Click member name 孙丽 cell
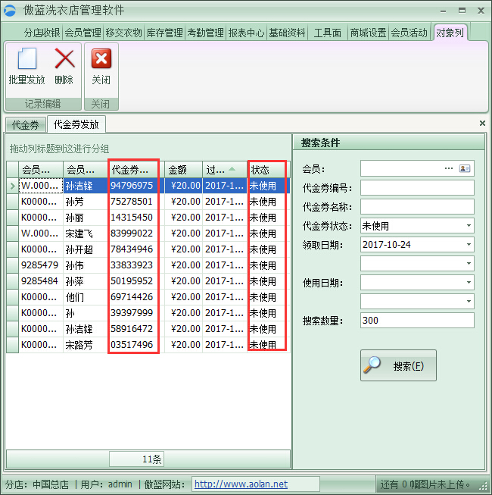This screenshot has width=492, height=495. point(86,218)
